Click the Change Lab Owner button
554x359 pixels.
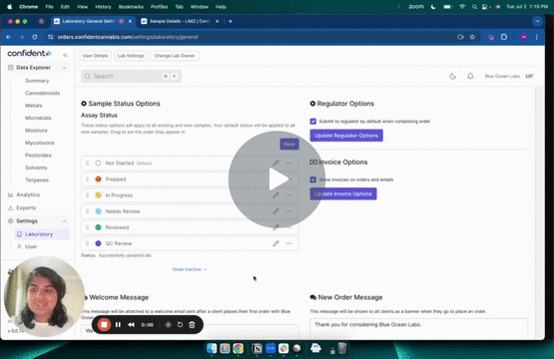point(175,56)
